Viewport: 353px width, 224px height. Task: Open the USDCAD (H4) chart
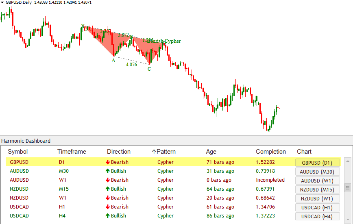tap(317, 216)
